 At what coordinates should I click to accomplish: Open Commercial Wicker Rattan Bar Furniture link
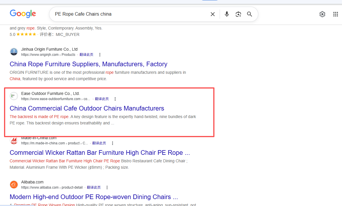(100, 153)
